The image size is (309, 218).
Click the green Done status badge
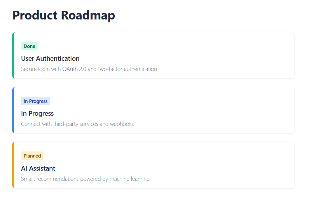29,46
